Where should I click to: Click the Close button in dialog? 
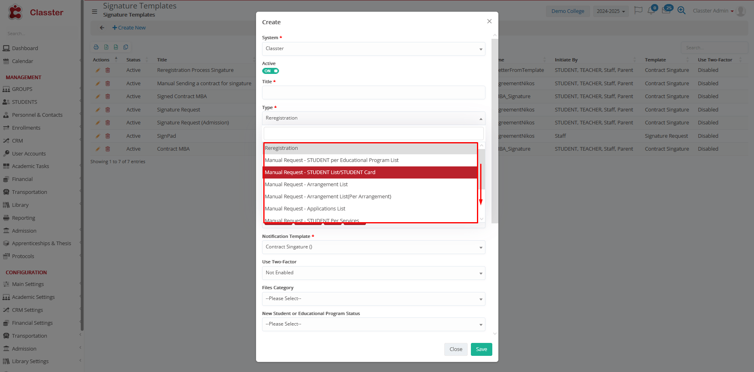456,349
